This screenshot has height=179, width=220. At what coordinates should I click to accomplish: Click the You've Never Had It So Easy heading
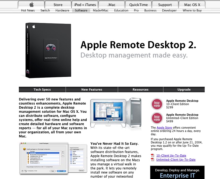[x=114, y=144]
